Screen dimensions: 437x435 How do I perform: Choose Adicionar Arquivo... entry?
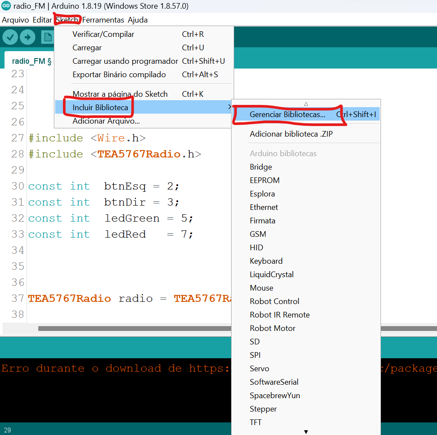144,121
